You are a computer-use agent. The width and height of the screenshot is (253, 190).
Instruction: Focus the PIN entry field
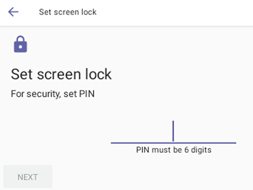tap(174, 132)
